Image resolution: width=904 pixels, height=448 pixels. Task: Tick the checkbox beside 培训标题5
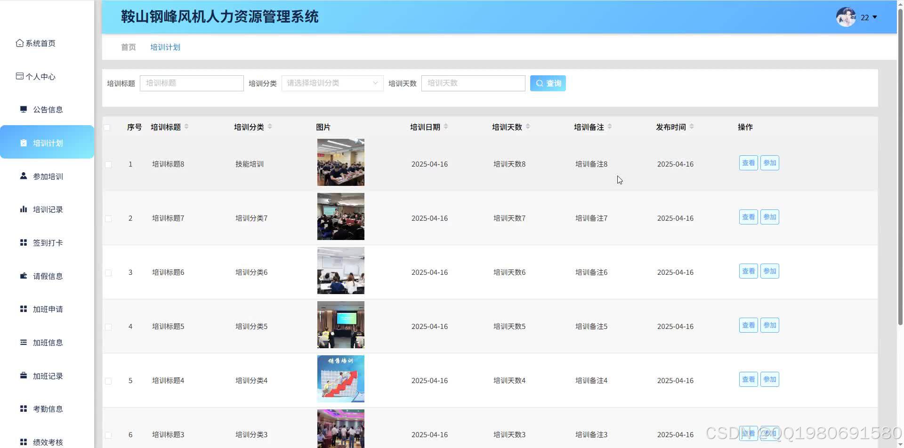pos(108,326)
